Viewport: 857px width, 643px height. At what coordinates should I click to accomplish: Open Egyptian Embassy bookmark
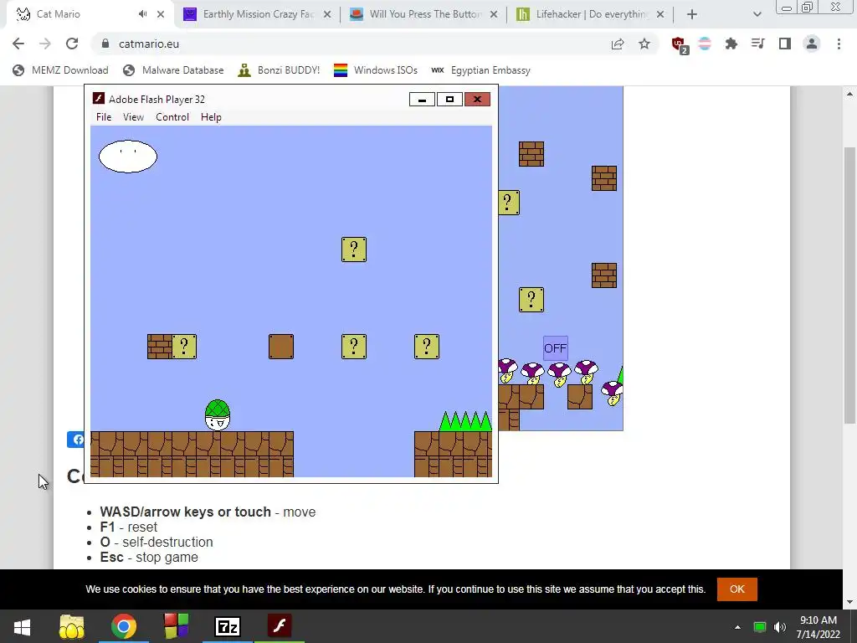(x=481, y=70)
